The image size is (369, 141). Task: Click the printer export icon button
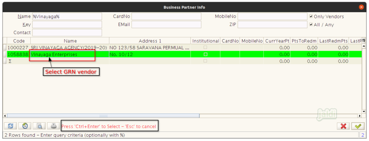[x=54, y=126]
